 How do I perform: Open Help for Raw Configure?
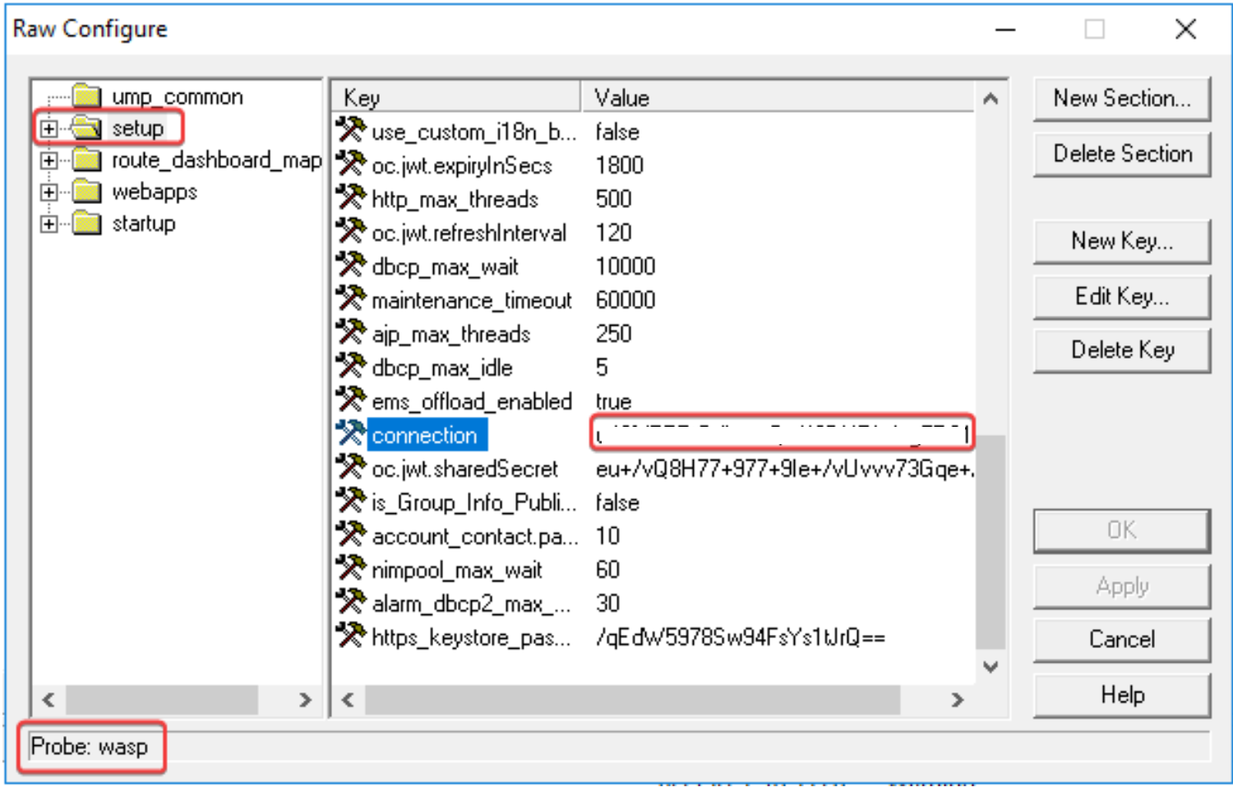click(1122, 695)
